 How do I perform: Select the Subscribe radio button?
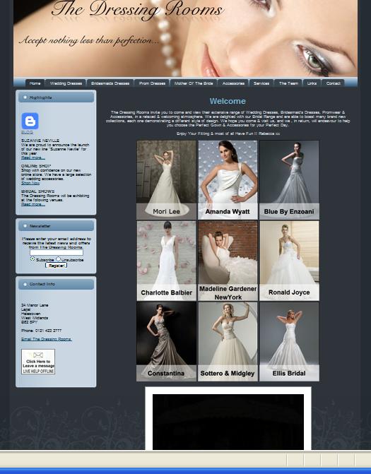33,259
